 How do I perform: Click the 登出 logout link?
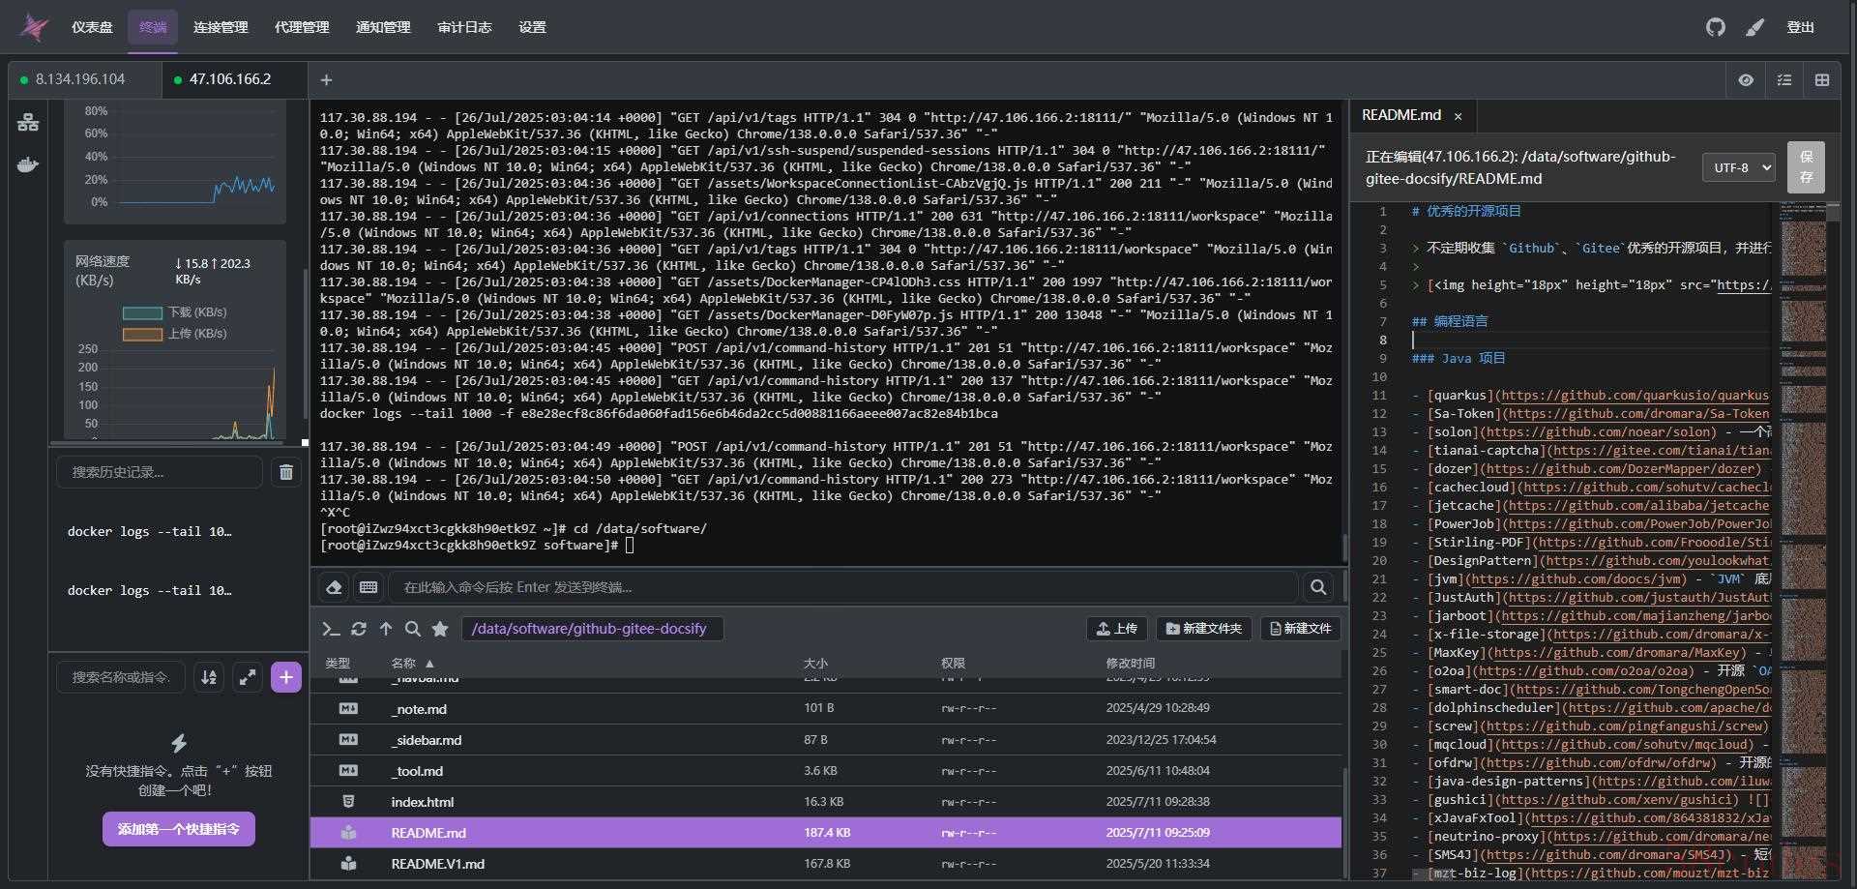[1800, 27]
